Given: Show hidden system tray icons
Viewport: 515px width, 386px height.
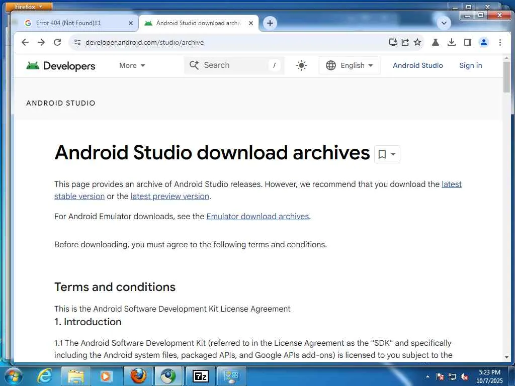Looking at the screenshot, I should point(427,376).
